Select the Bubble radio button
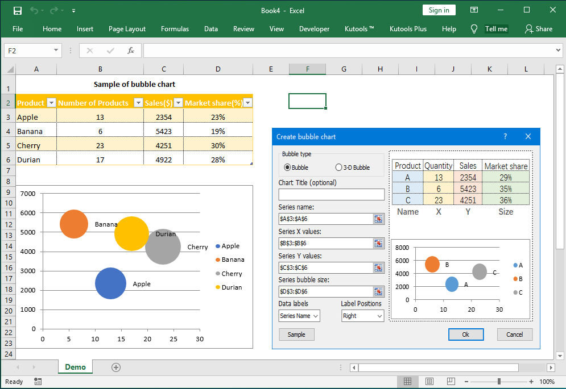Viewport: 566px width, 389px height. [x=287, y=168]
